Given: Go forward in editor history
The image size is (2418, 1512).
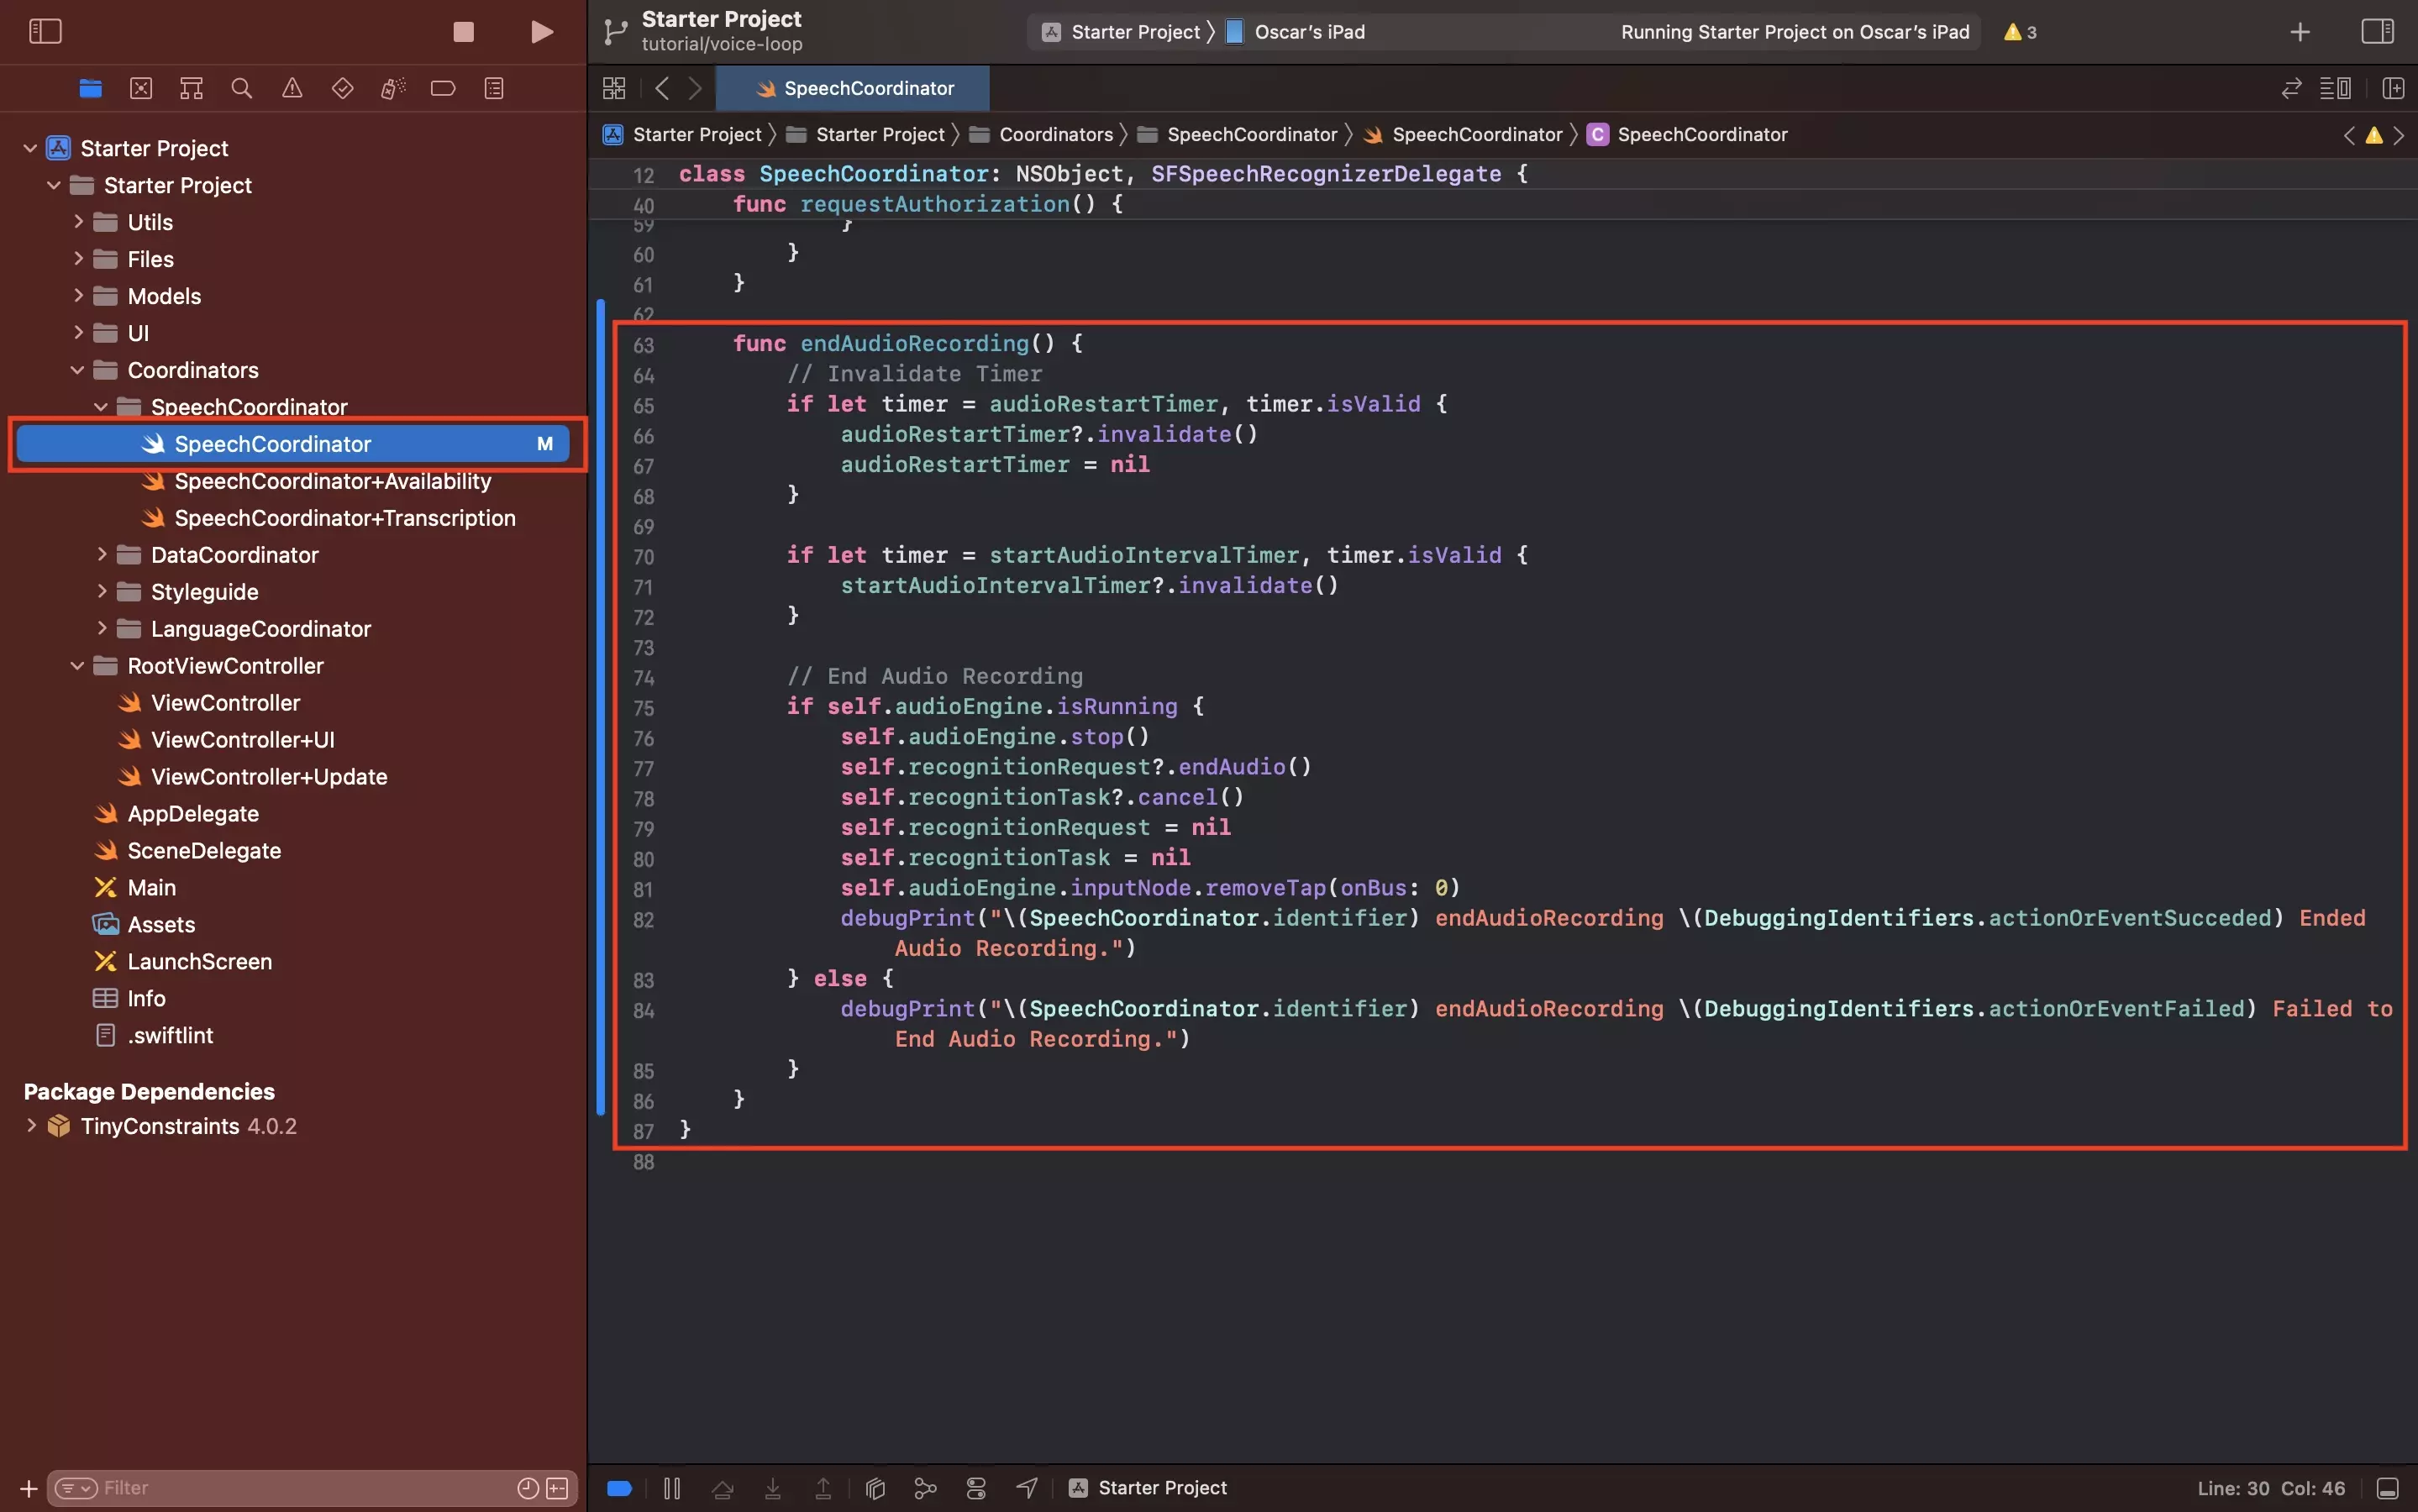Looking at the screenshot, I should click(x=695, y=88).
